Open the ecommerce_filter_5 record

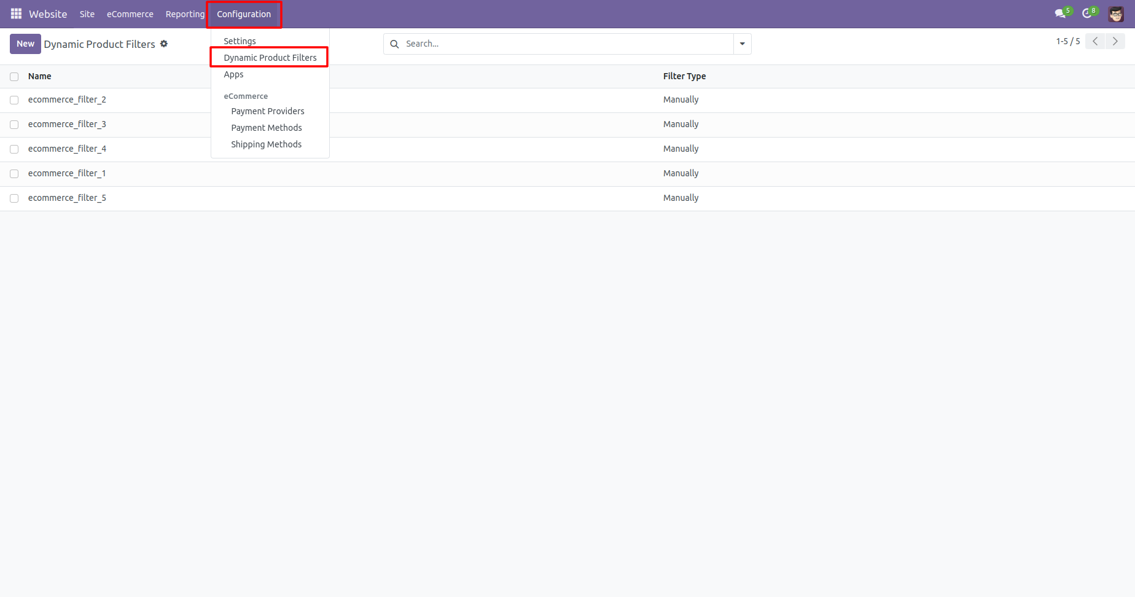pos(67,198)
